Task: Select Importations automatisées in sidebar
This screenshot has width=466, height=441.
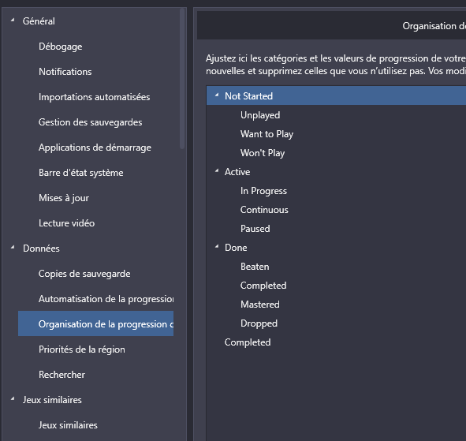Action: click(x=94, y=97)
